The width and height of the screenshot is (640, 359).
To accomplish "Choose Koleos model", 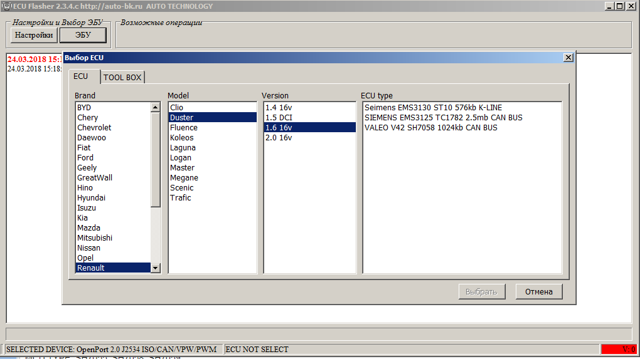I will click(213, 138).
